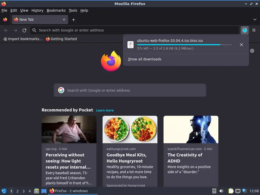This screenshot has width=260, height=195.
Task: Open the Hungryroot food image
Action: tap(130, 129)
